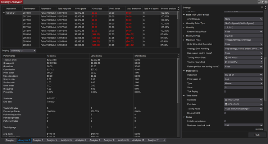Collapse the GC 08-21 instrument row

click(x=4, y=13)
